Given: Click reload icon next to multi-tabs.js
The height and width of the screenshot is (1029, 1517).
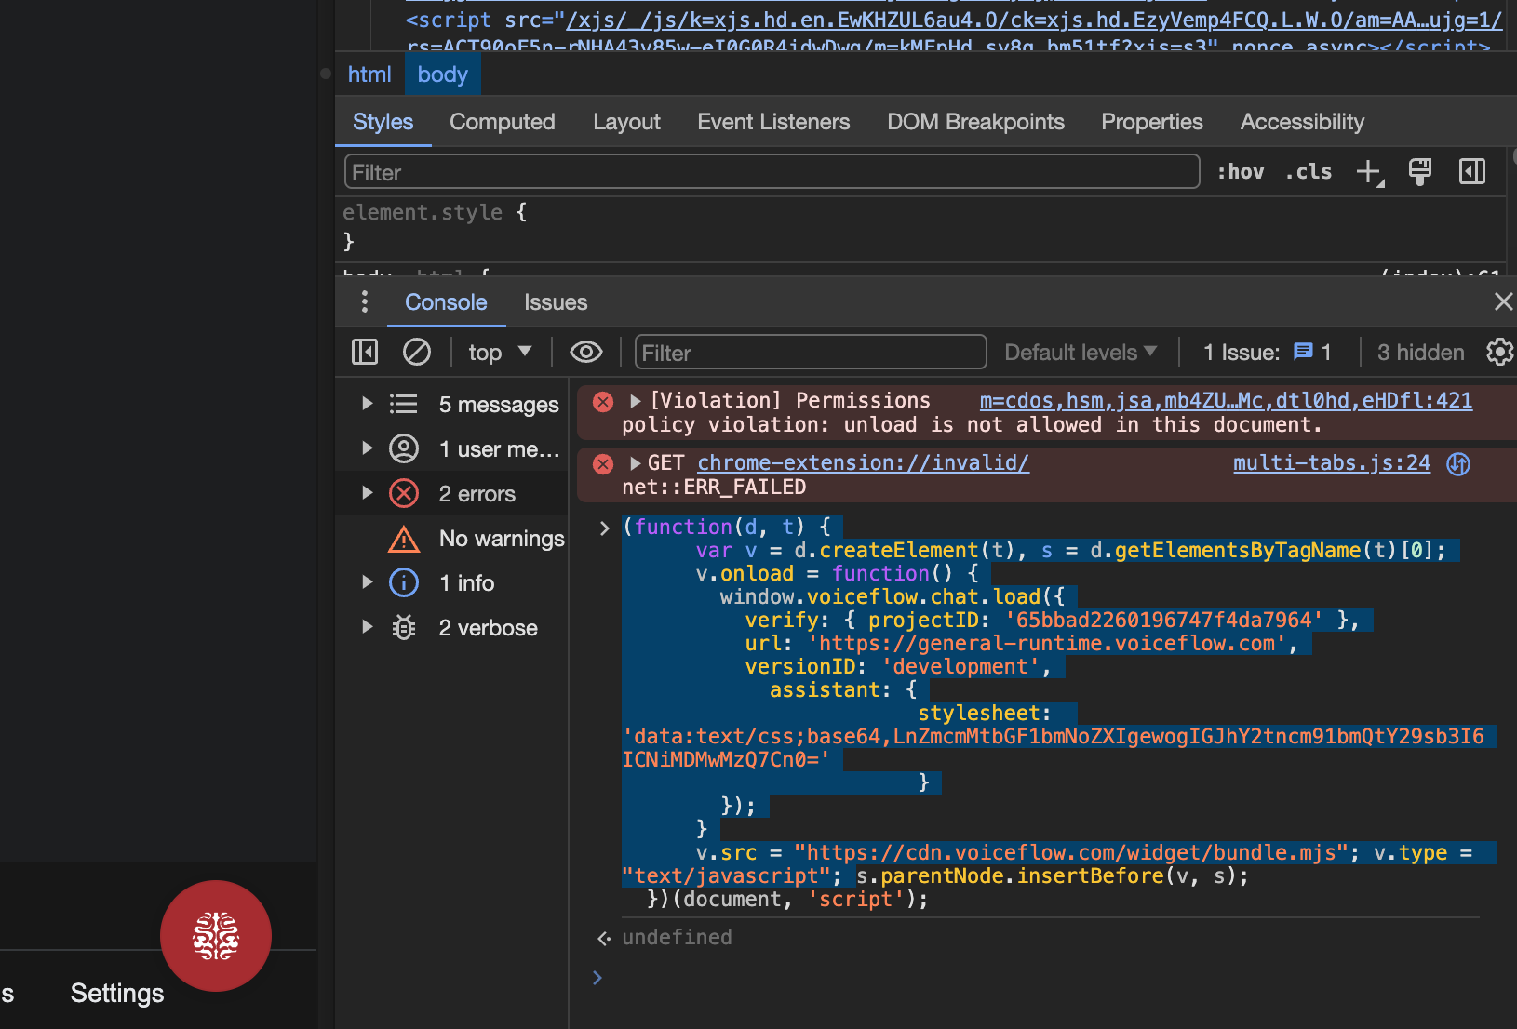Looking at the screenshot, I should (1459, 463).
